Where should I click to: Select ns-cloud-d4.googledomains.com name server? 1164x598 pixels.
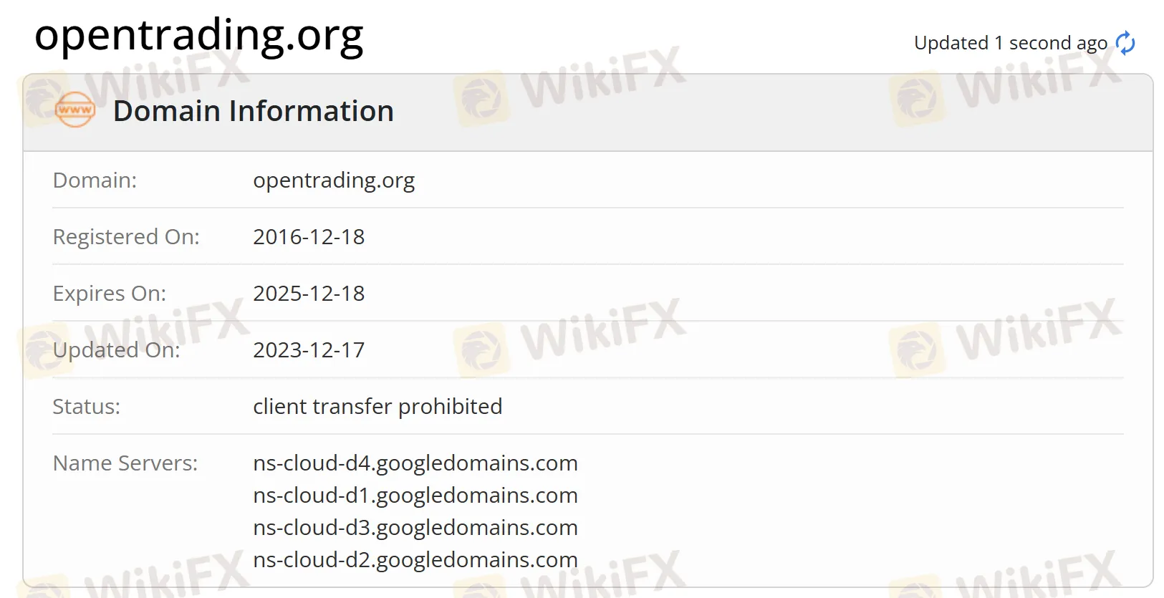415,463
